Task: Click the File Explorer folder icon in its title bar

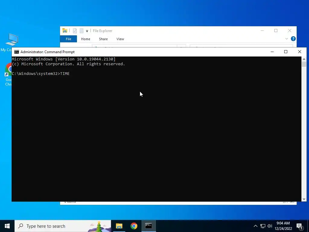Action: click(65, 31)
